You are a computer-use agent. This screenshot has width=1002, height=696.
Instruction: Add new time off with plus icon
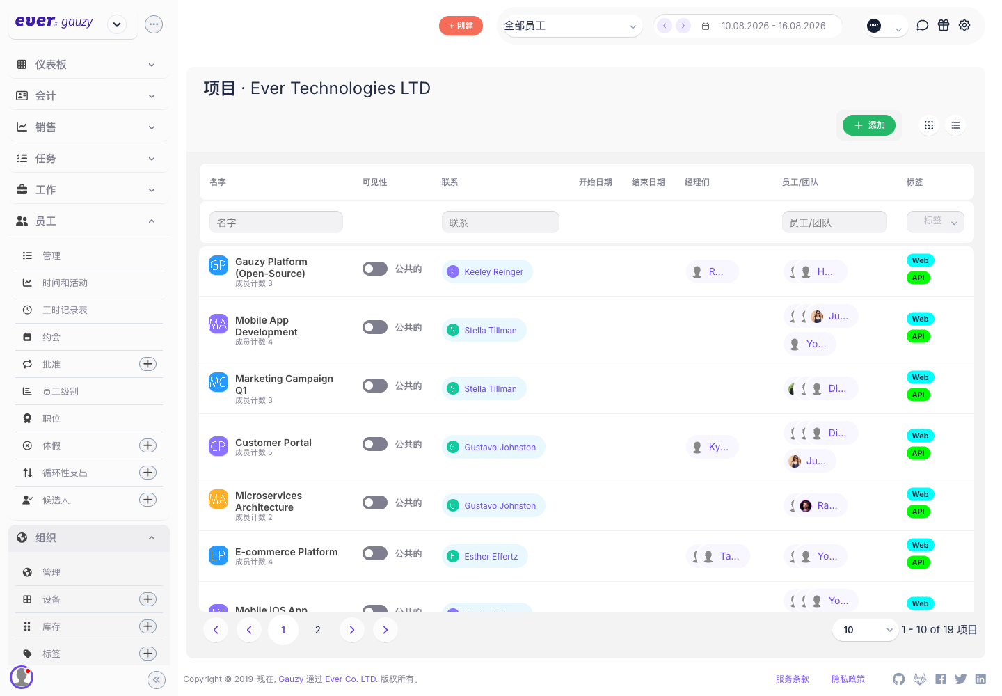tap(148, 445)
